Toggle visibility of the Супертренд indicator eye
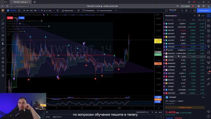 pos(20,23)
